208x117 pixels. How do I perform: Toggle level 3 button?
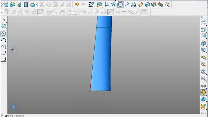(x=22, y=116)
